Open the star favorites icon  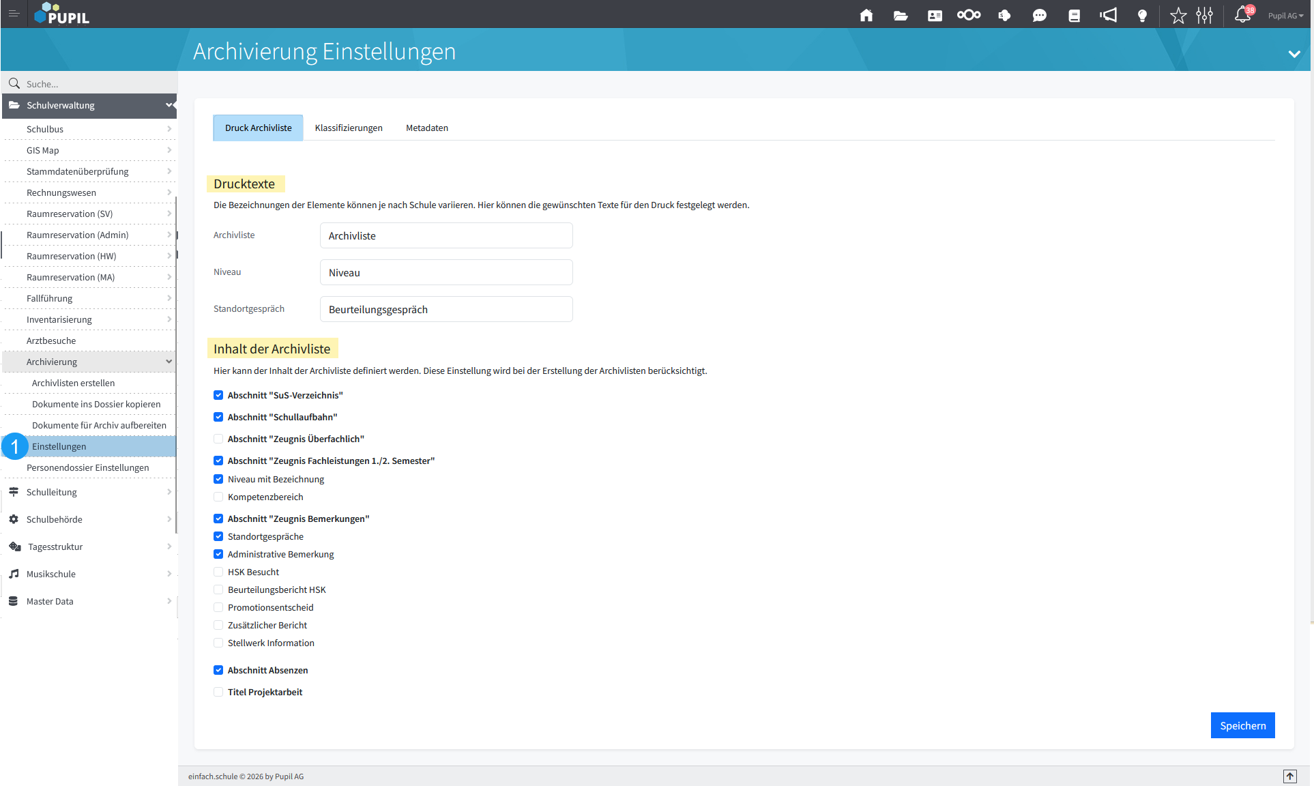tap(1178, 15)
